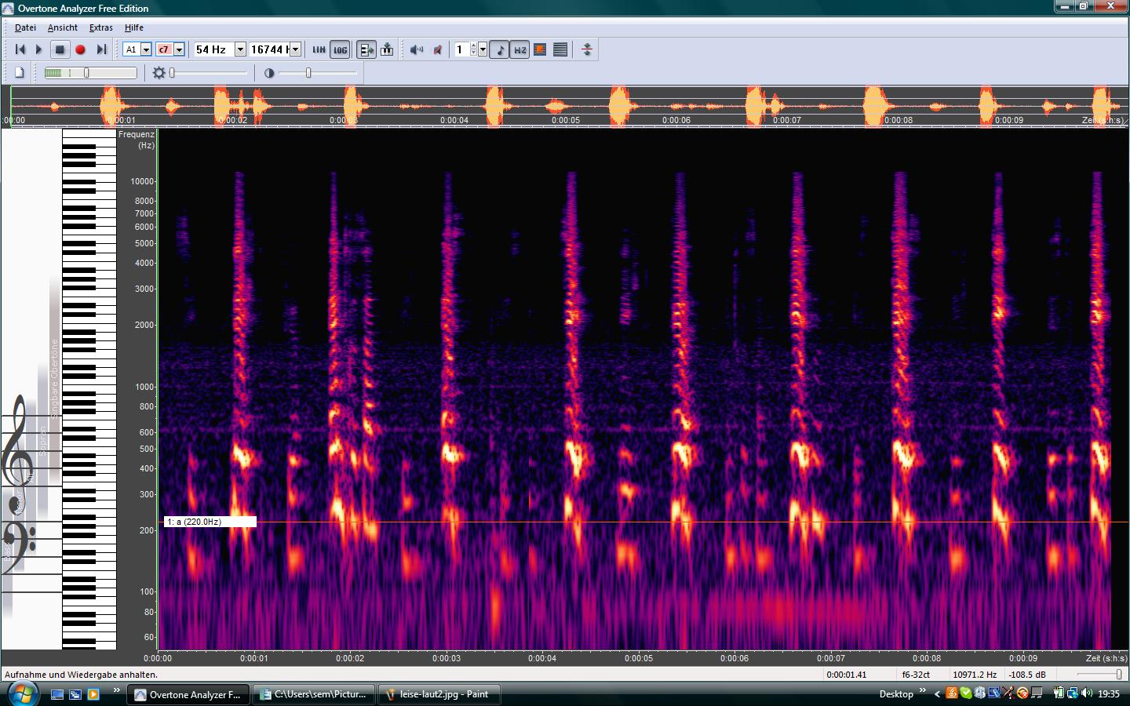Click the speaker volume icon in toolbar
Viewport: 1130px width, 706px height.
pos(416,49)
